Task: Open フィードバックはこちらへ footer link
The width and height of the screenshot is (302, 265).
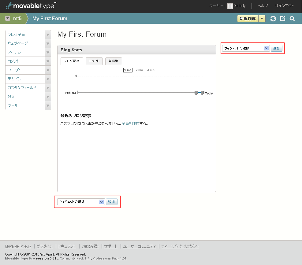Action: (x=180, y=246)
